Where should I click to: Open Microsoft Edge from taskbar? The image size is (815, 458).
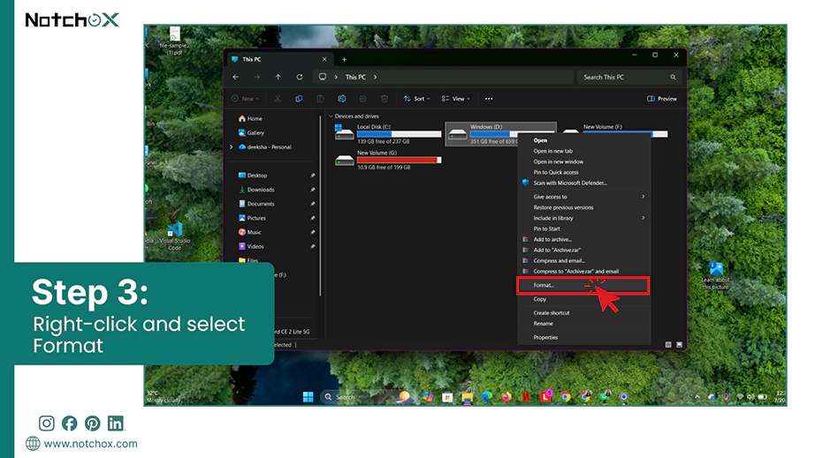pyautogui.click(x=486, y=397)
